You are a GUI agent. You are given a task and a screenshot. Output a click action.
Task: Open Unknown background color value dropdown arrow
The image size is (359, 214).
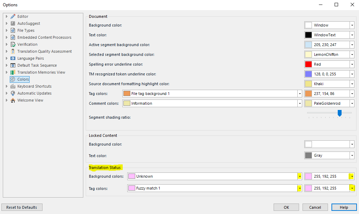[352, 176]
